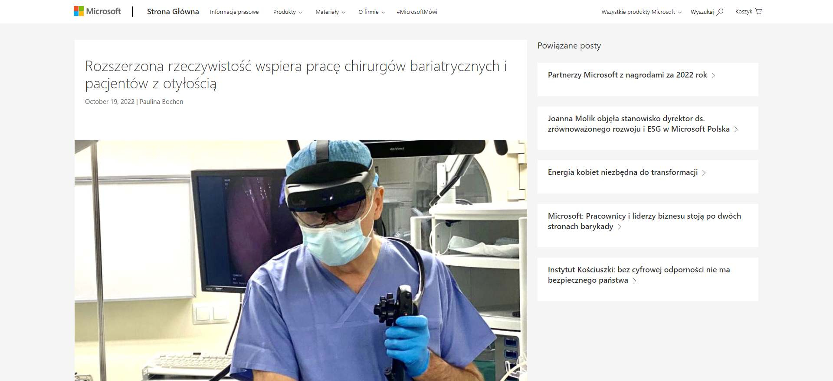The image size is (833, 381).
Task: Click the Wyszukaj search button
Action: (x=707, y=12)
